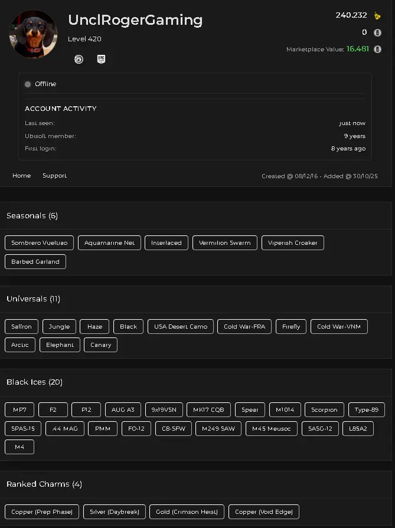This screenshot has height=528, width=395.
Task: Open the Epic Games platform icon
Action: click(101, 59)
